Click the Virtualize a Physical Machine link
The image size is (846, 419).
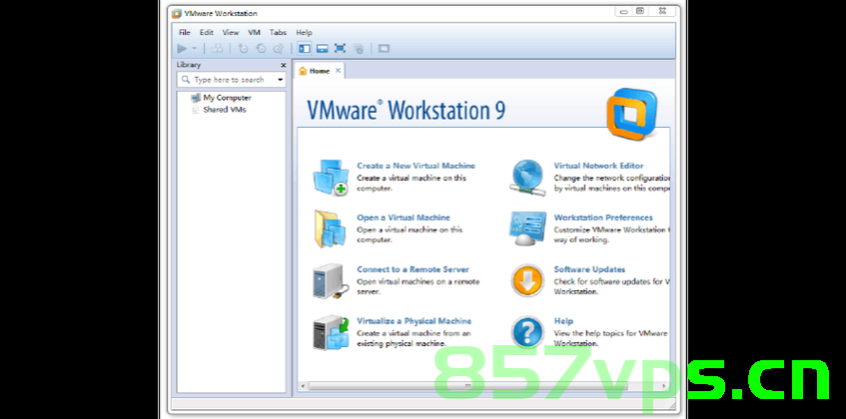tap(414, 321)
